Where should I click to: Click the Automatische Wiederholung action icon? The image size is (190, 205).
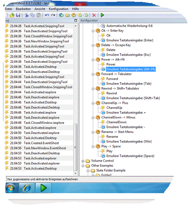(x=103, y=26)
